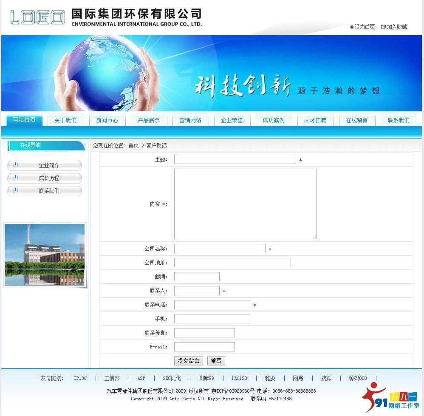Image resolution: width=424 pixels, height=416 pixels.
Task: Switch to the 产品展示 navigation tab
Action: coord(149,120)
